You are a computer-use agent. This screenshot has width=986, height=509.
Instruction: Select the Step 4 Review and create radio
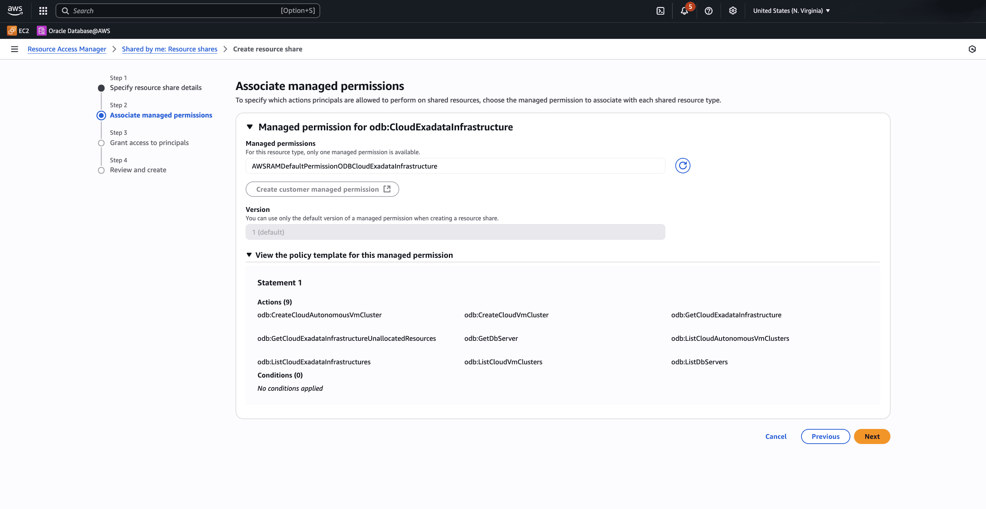click(x=101, y=170)
